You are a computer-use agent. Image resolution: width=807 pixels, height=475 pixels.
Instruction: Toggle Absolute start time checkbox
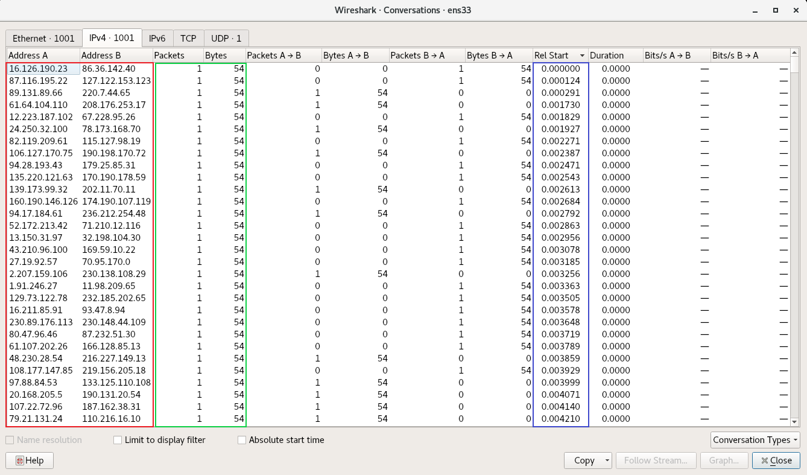(242, 440)
